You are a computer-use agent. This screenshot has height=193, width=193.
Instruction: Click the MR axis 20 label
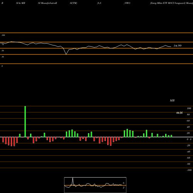[188, 133]
